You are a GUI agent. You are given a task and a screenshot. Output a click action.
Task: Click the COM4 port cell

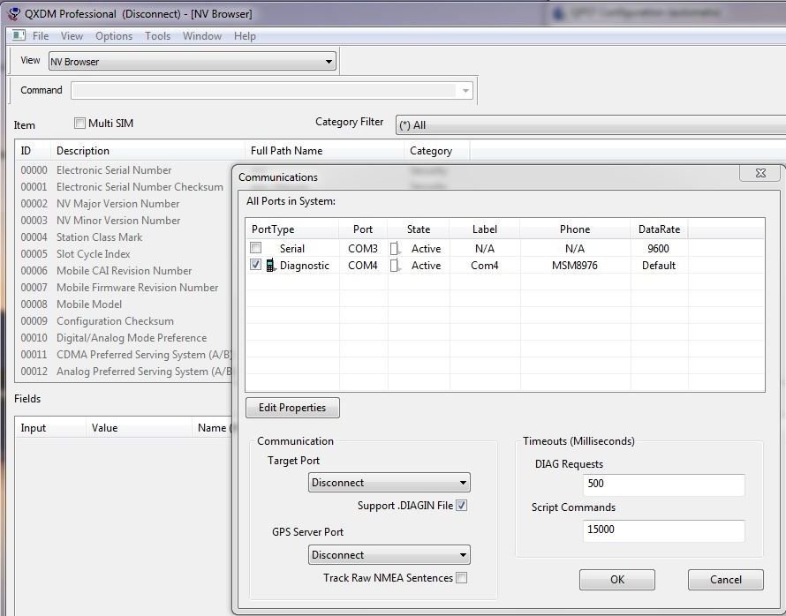363,266
